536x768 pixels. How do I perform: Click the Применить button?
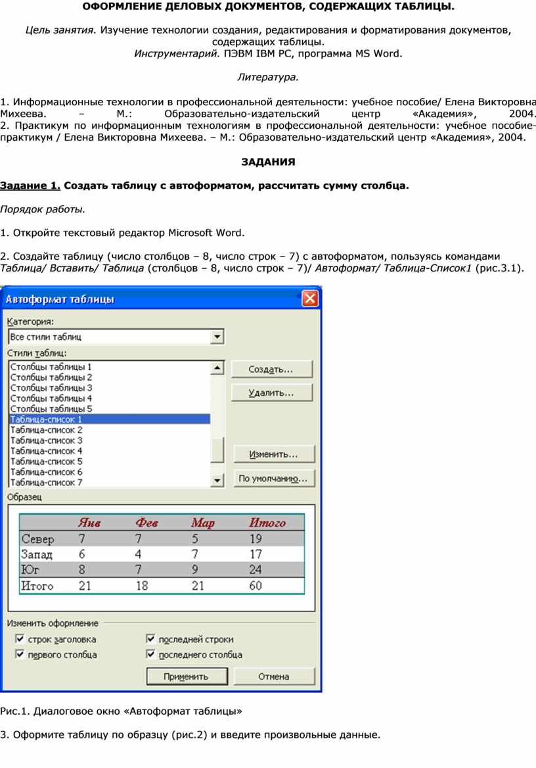(x=187, y=677)
